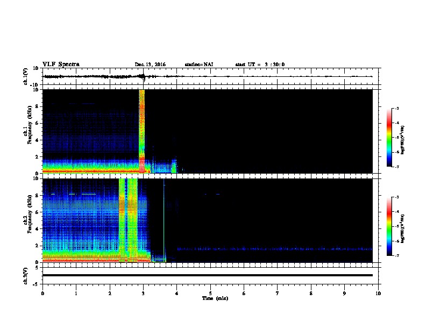Select the "start UT = 3:30:0" text
The width and height of the screenshot is (426, 329).
[260, 65]
